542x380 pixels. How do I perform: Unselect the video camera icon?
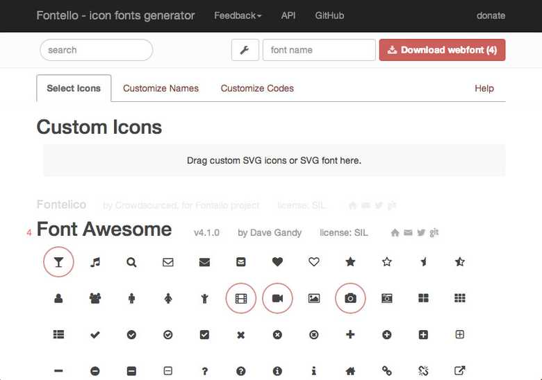277,298
